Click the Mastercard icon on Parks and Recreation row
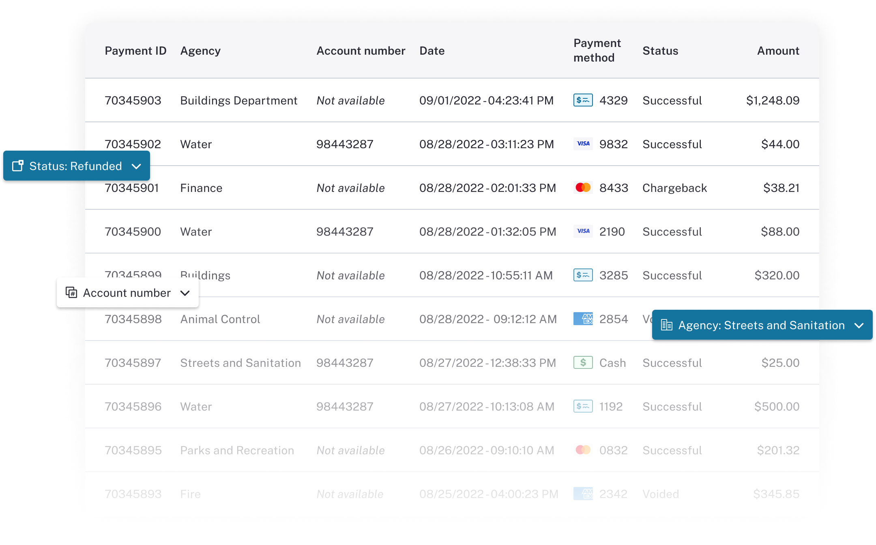 click(583, 450)
